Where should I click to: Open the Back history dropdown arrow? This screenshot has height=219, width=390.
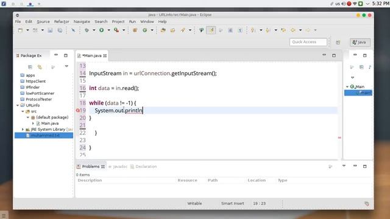(x=300, y=30)
